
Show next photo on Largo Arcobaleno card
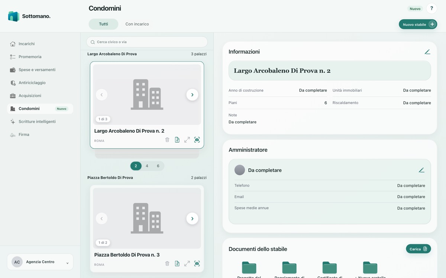[192, 95]
